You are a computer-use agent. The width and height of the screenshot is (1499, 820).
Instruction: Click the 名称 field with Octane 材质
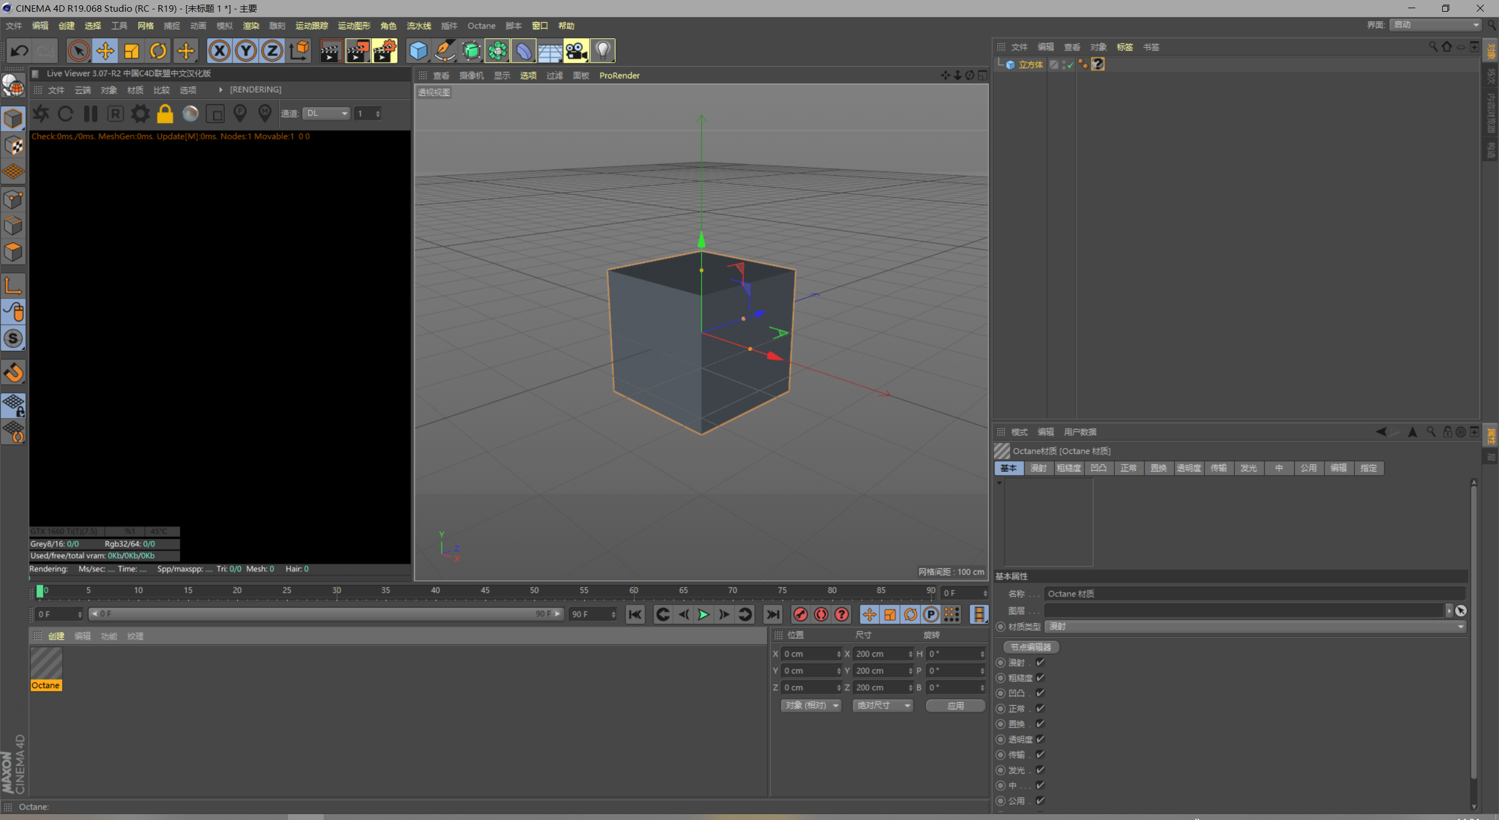point(1255,594)
